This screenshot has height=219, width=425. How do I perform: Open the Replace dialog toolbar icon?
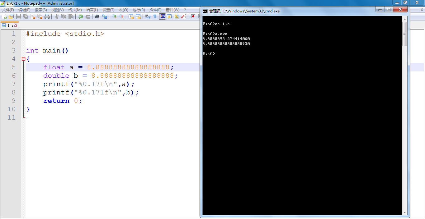(x=105, y=16)
